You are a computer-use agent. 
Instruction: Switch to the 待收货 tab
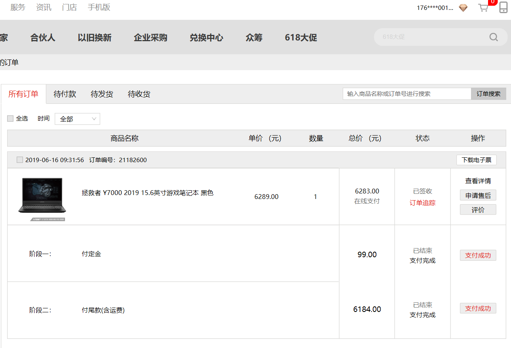pos(139,94)
